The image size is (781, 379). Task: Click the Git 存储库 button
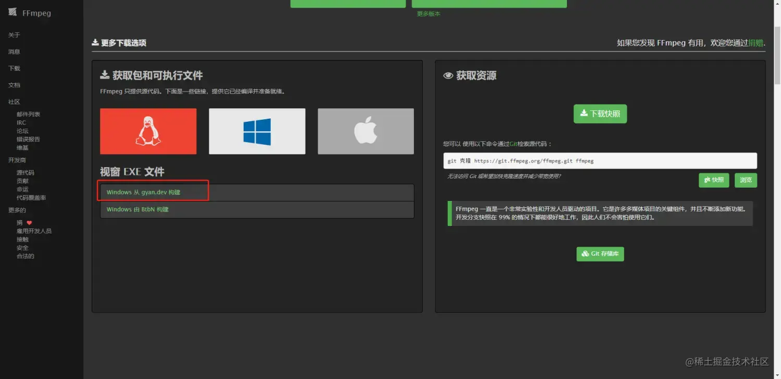point(600,254)
